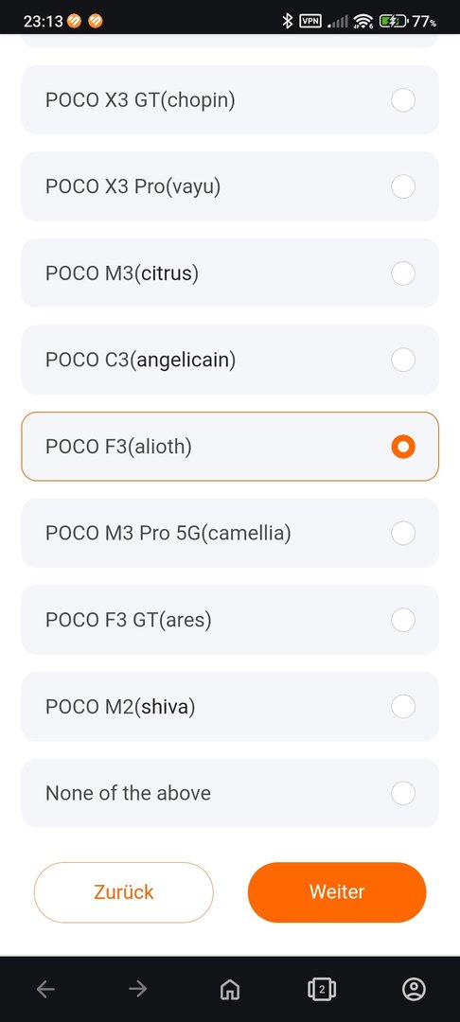460x1022 pixels.
Task: Select the POCO X3 GT(chopin) radio button
Action: coord(403,100)
